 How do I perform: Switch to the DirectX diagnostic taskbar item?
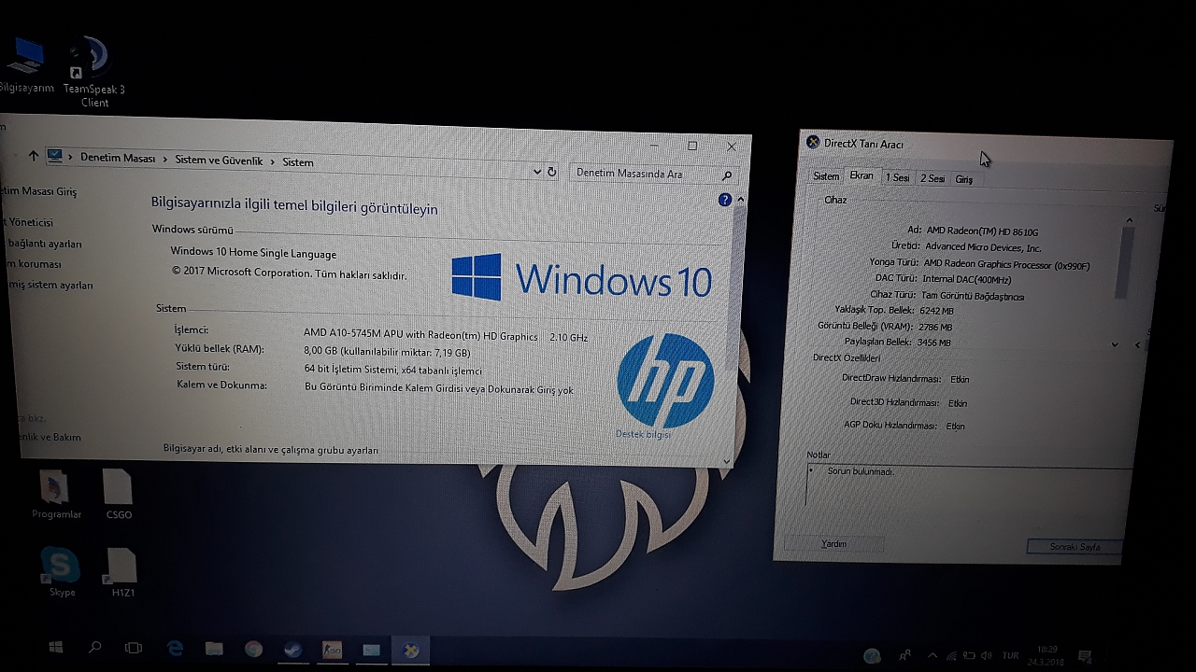410,650
